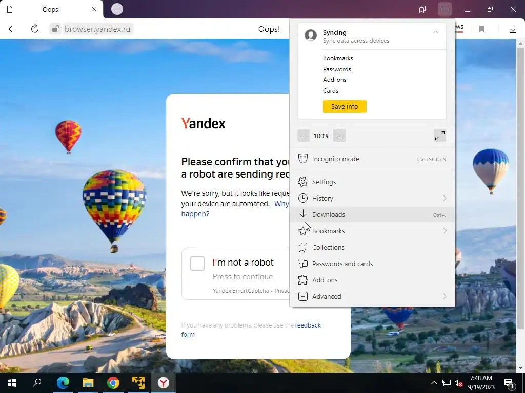Close the Yandex browser hamburger menu button

(445, 9)
